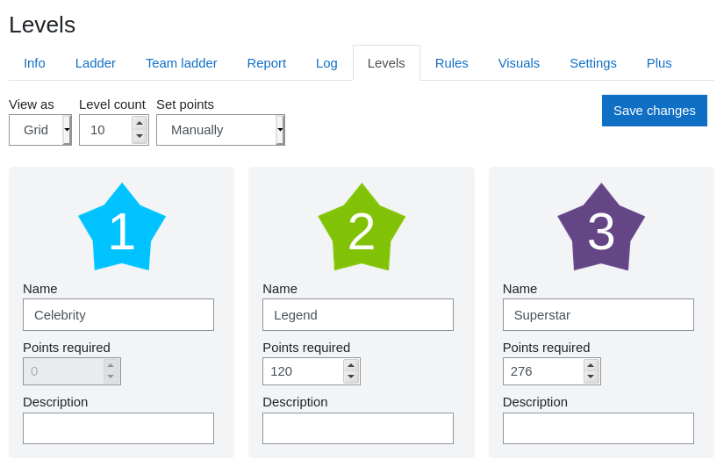
Task: Click the Legend name input
Action: pos(358,314)
